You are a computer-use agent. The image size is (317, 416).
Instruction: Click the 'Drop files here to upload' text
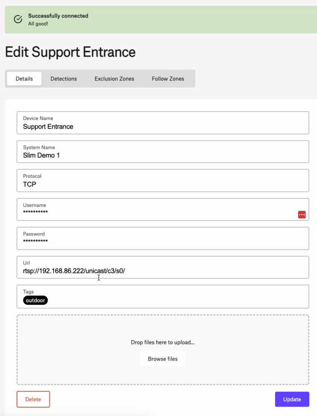pos(163,342)
